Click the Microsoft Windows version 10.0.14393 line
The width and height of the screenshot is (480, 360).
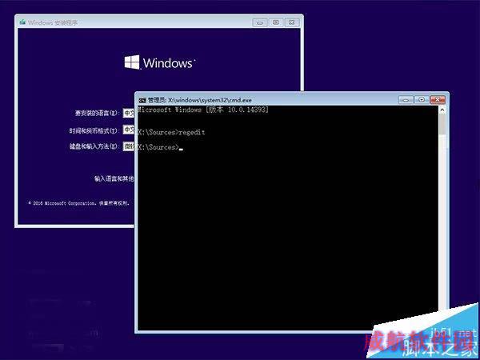(203, 110)
